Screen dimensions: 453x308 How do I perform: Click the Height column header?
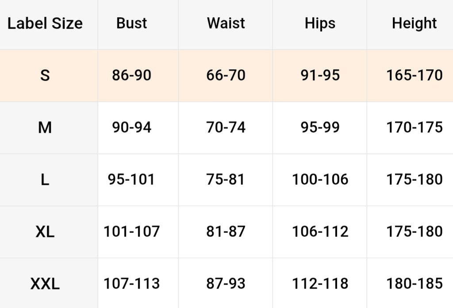pos(414,23)
